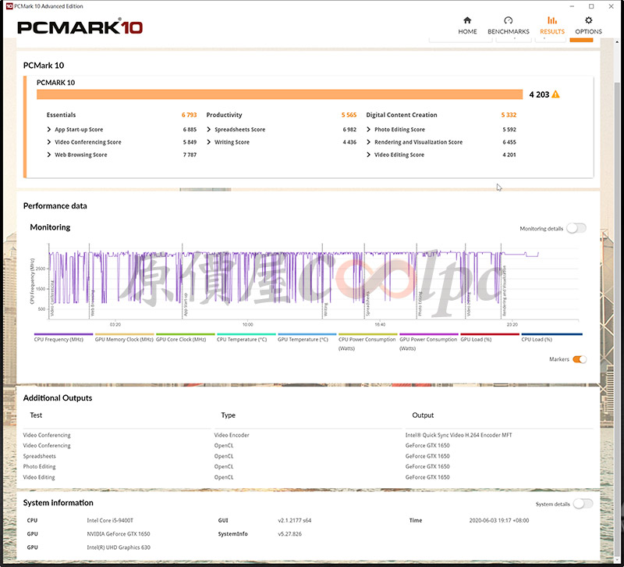624x567 pixels.
Task: Click the Intel Core i5-9400T CPU value
Action: pyautogui.click(x=110, y=520)
